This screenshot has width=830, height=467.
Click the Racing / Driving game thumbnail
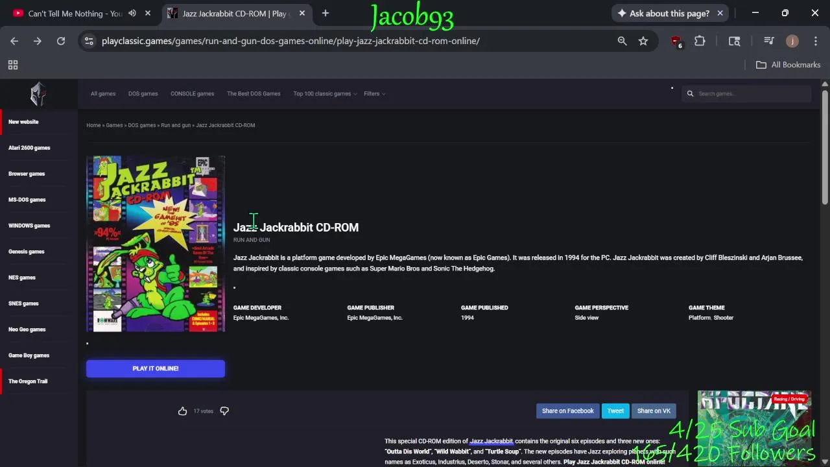pyautogui.click(x=754, y=428)
